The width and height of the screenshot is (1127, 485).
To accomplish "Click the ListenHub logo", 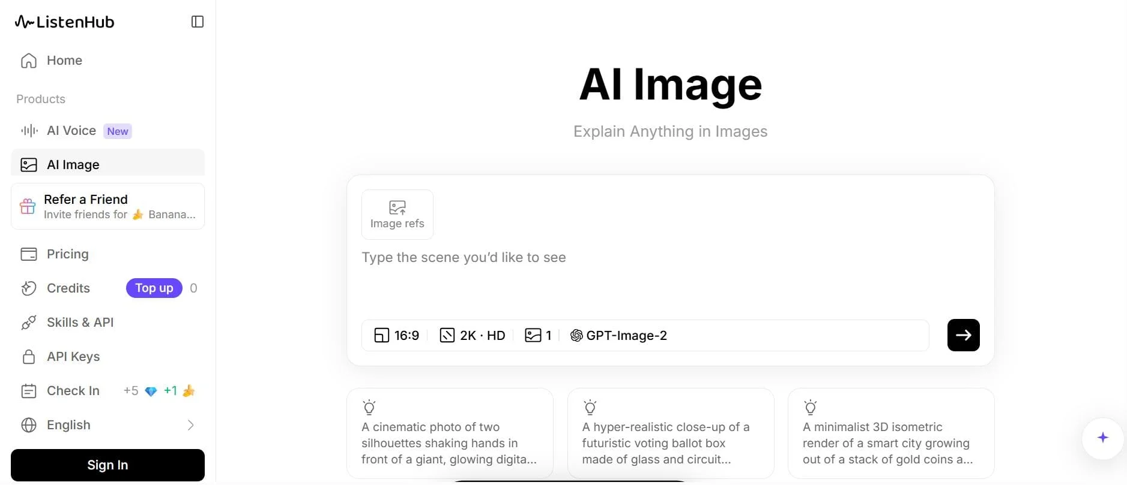I will tap(64, 22).
